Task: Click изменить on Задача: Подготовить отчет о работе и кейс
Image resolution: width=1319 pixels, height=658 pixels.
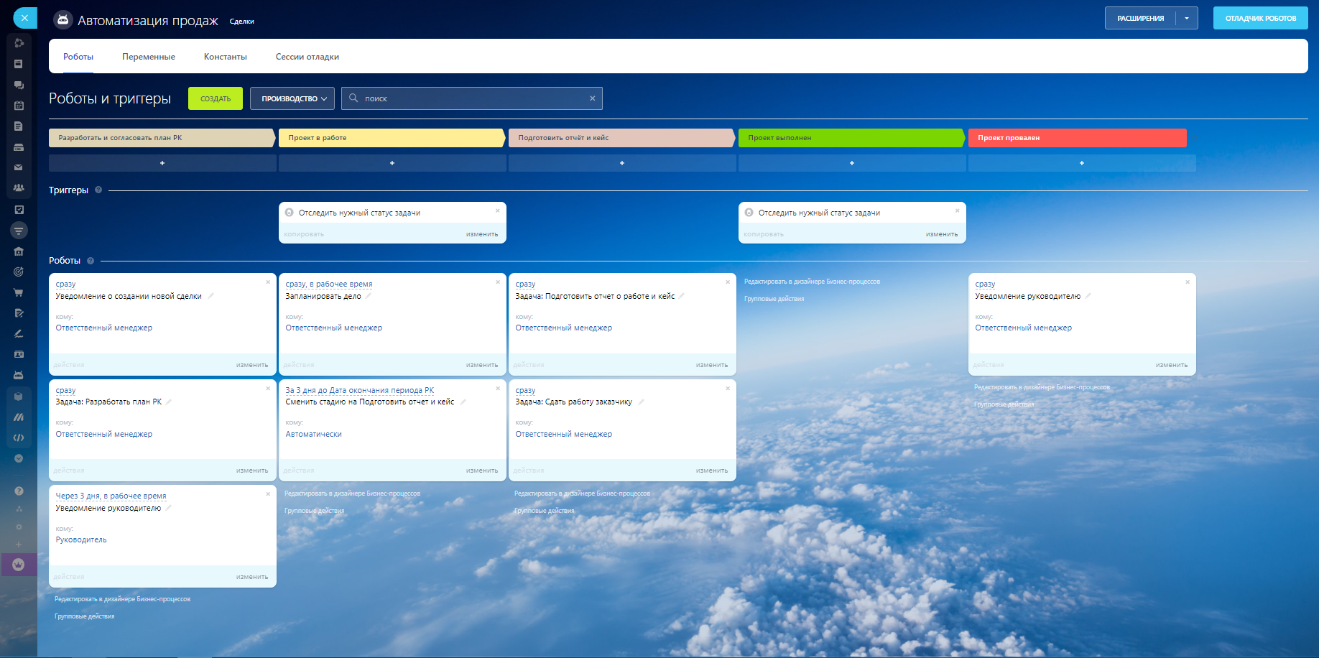Action: point(712,365)
